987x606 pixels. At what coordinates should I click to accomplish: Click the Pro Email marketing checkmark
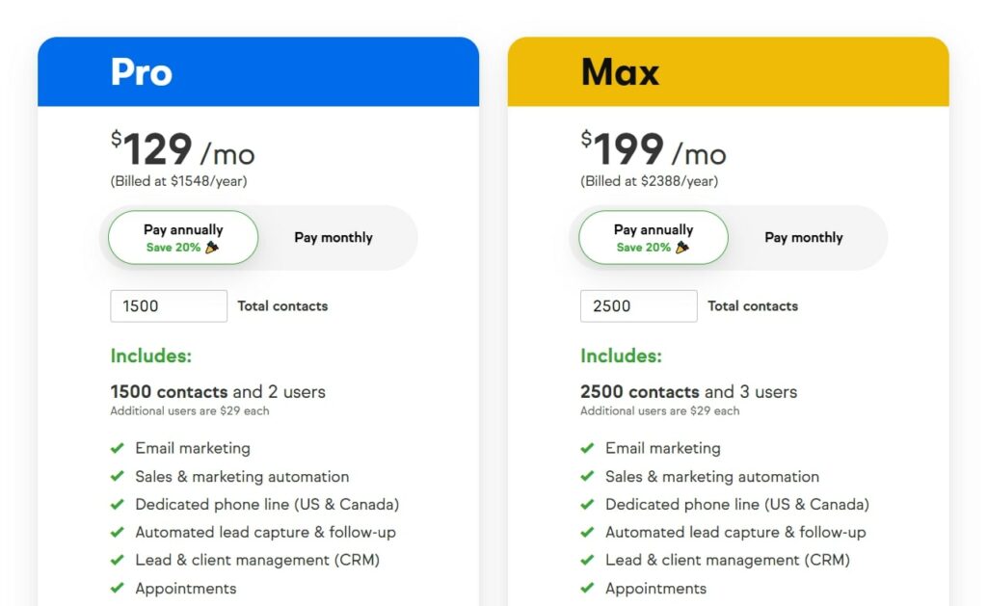(x=117, y=448)
